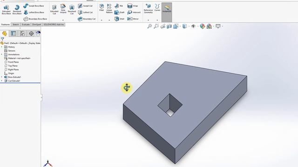This screenshot has width=298, height=167.
Task: Open the ConfigurationManager tab
Action: click(22, 33)
